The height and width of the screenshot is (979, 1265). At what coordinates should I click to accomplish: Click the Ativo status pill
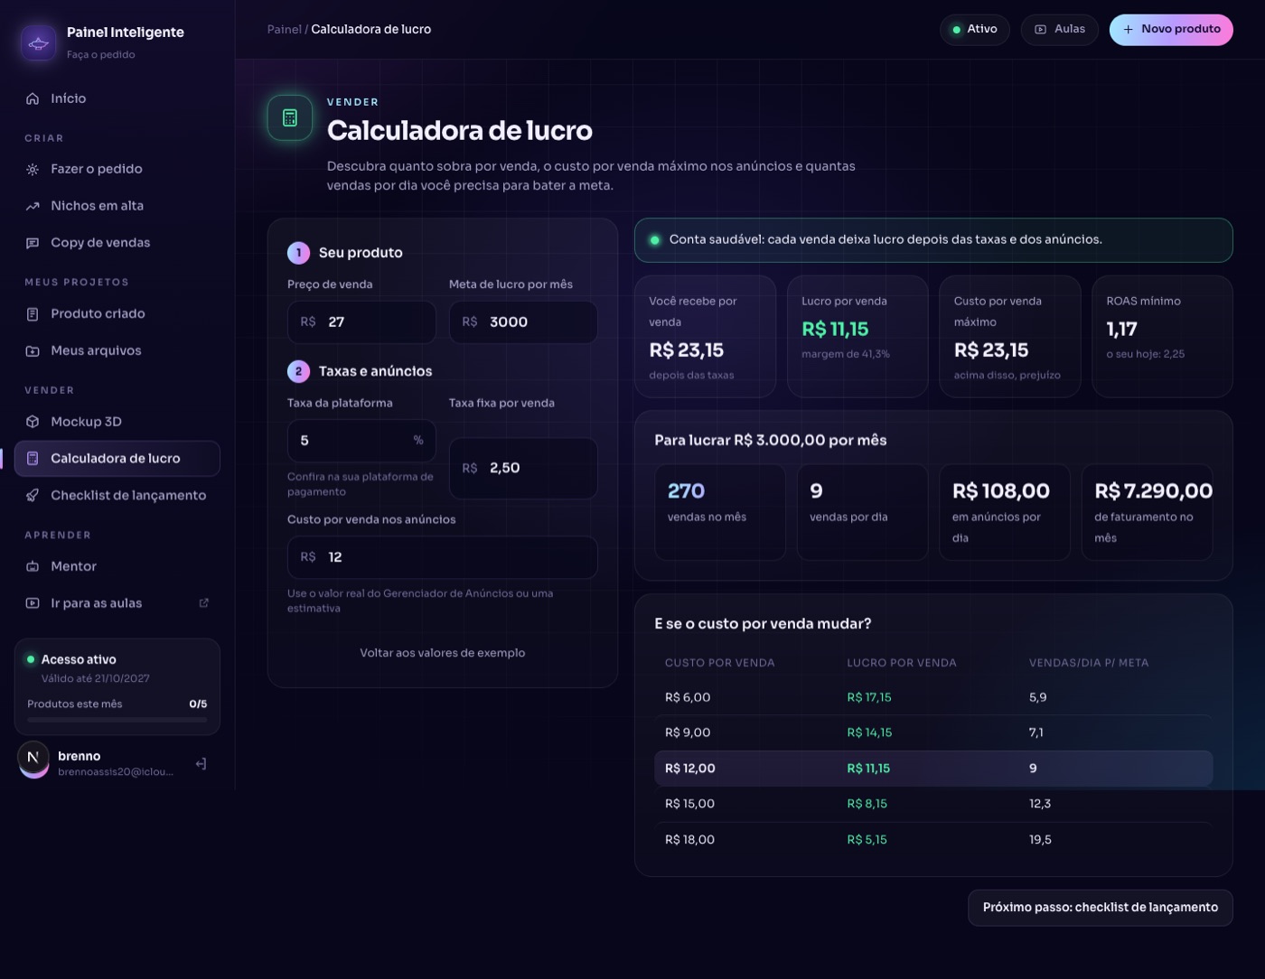pyautogui.click(x=975, y=30)
